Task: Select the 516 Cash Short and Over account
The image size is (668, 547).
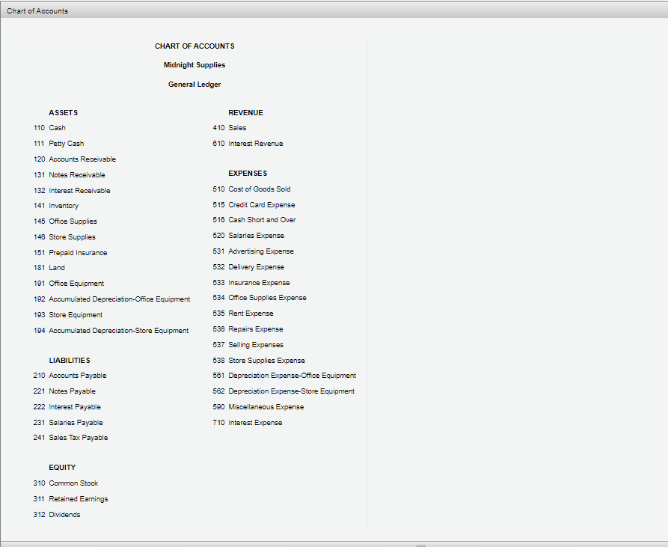Action: [254, 220]
